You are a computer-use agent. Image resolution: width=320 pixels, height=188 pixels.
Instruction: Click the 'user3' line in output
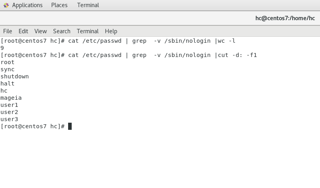(9, 119)
